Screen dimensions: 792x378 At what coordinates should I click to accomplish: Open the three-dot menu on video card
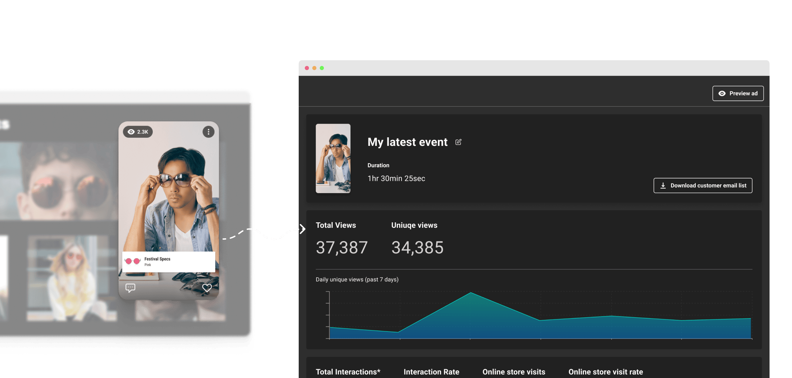click(x=209, y=132)
